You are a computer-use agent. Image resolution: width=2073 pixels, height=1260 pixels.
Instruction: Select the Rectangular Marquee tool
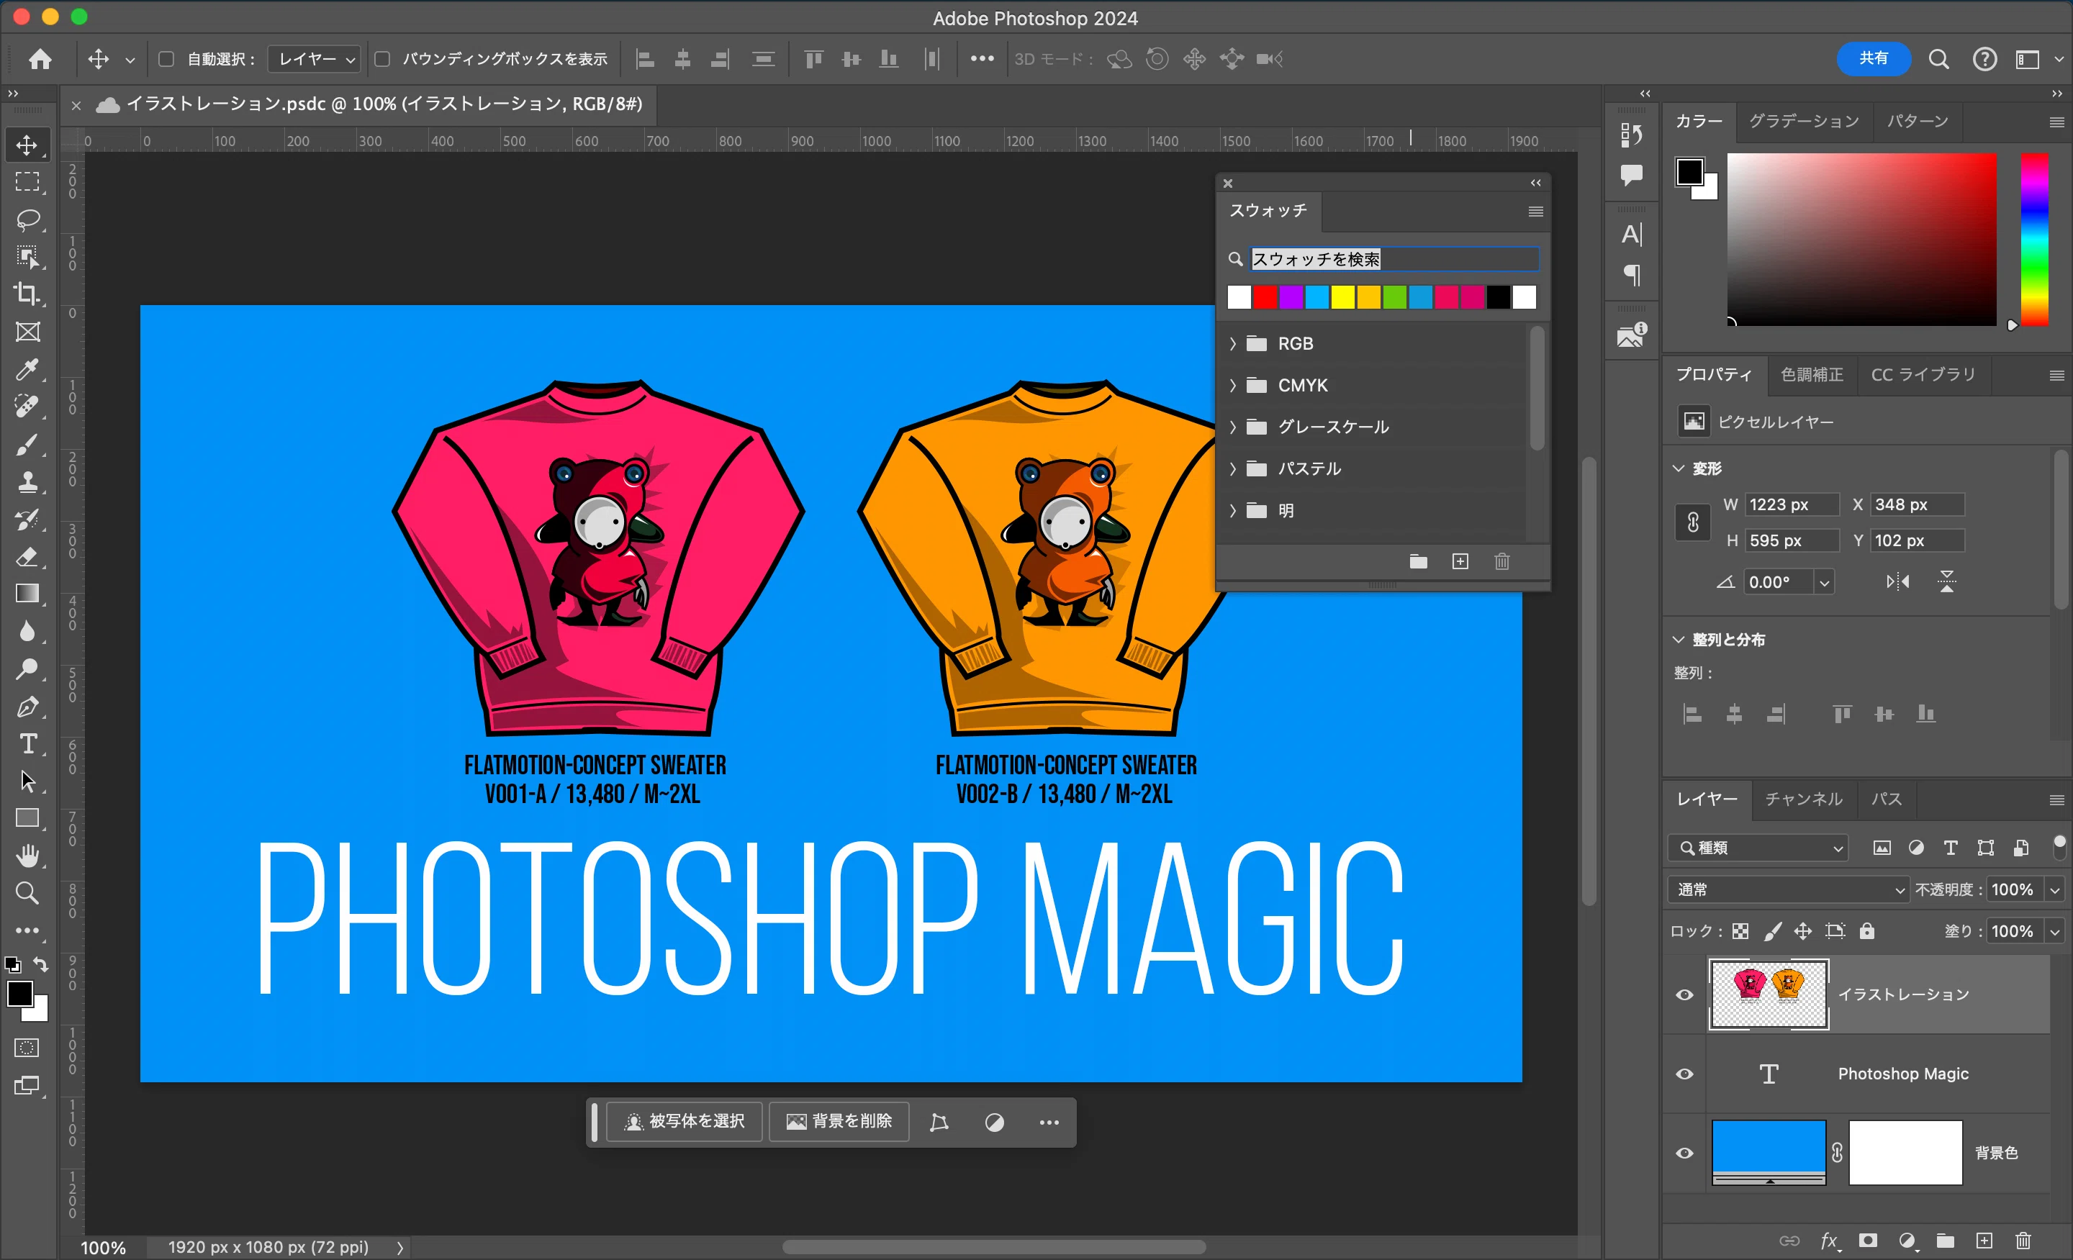28,181
